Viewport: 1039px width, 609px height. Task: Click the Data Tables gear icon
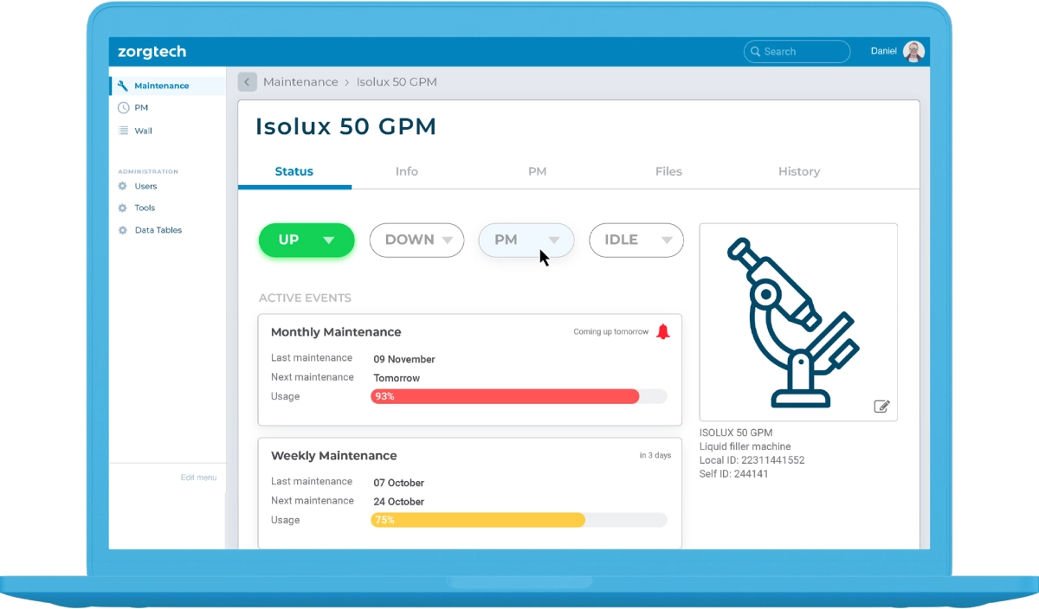(122, 230)
